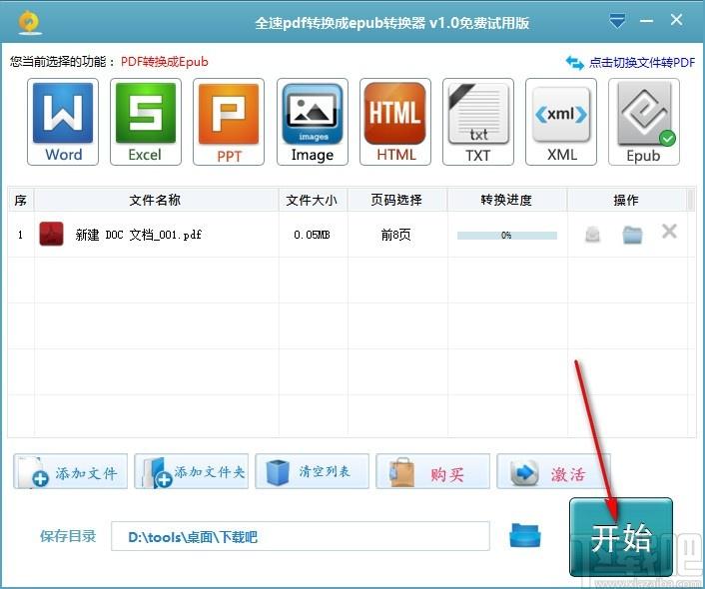Choose the HTML conversion icon
The height and width of the screenshot is (589, 705).
coord(395,122)
